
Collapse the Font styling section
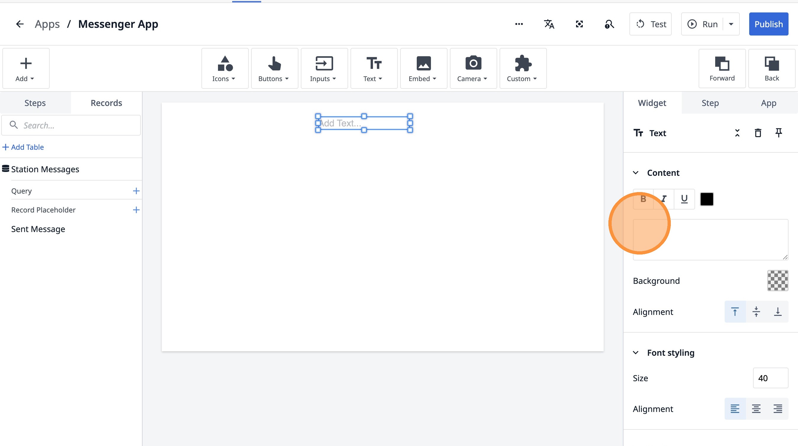(636, 353)
